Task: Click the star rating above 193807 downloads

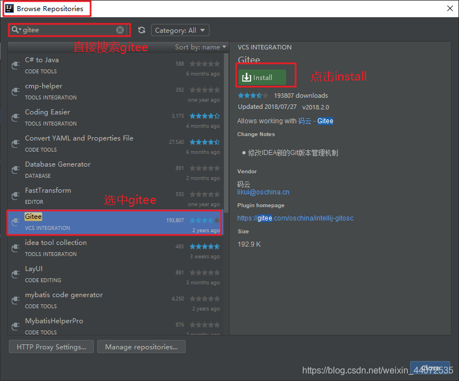Action: click(253, 96)
